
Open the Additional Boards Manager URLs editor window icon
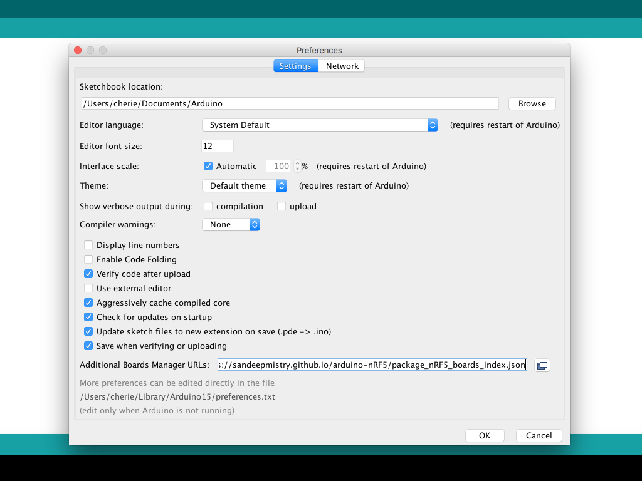tap(542, 365)
